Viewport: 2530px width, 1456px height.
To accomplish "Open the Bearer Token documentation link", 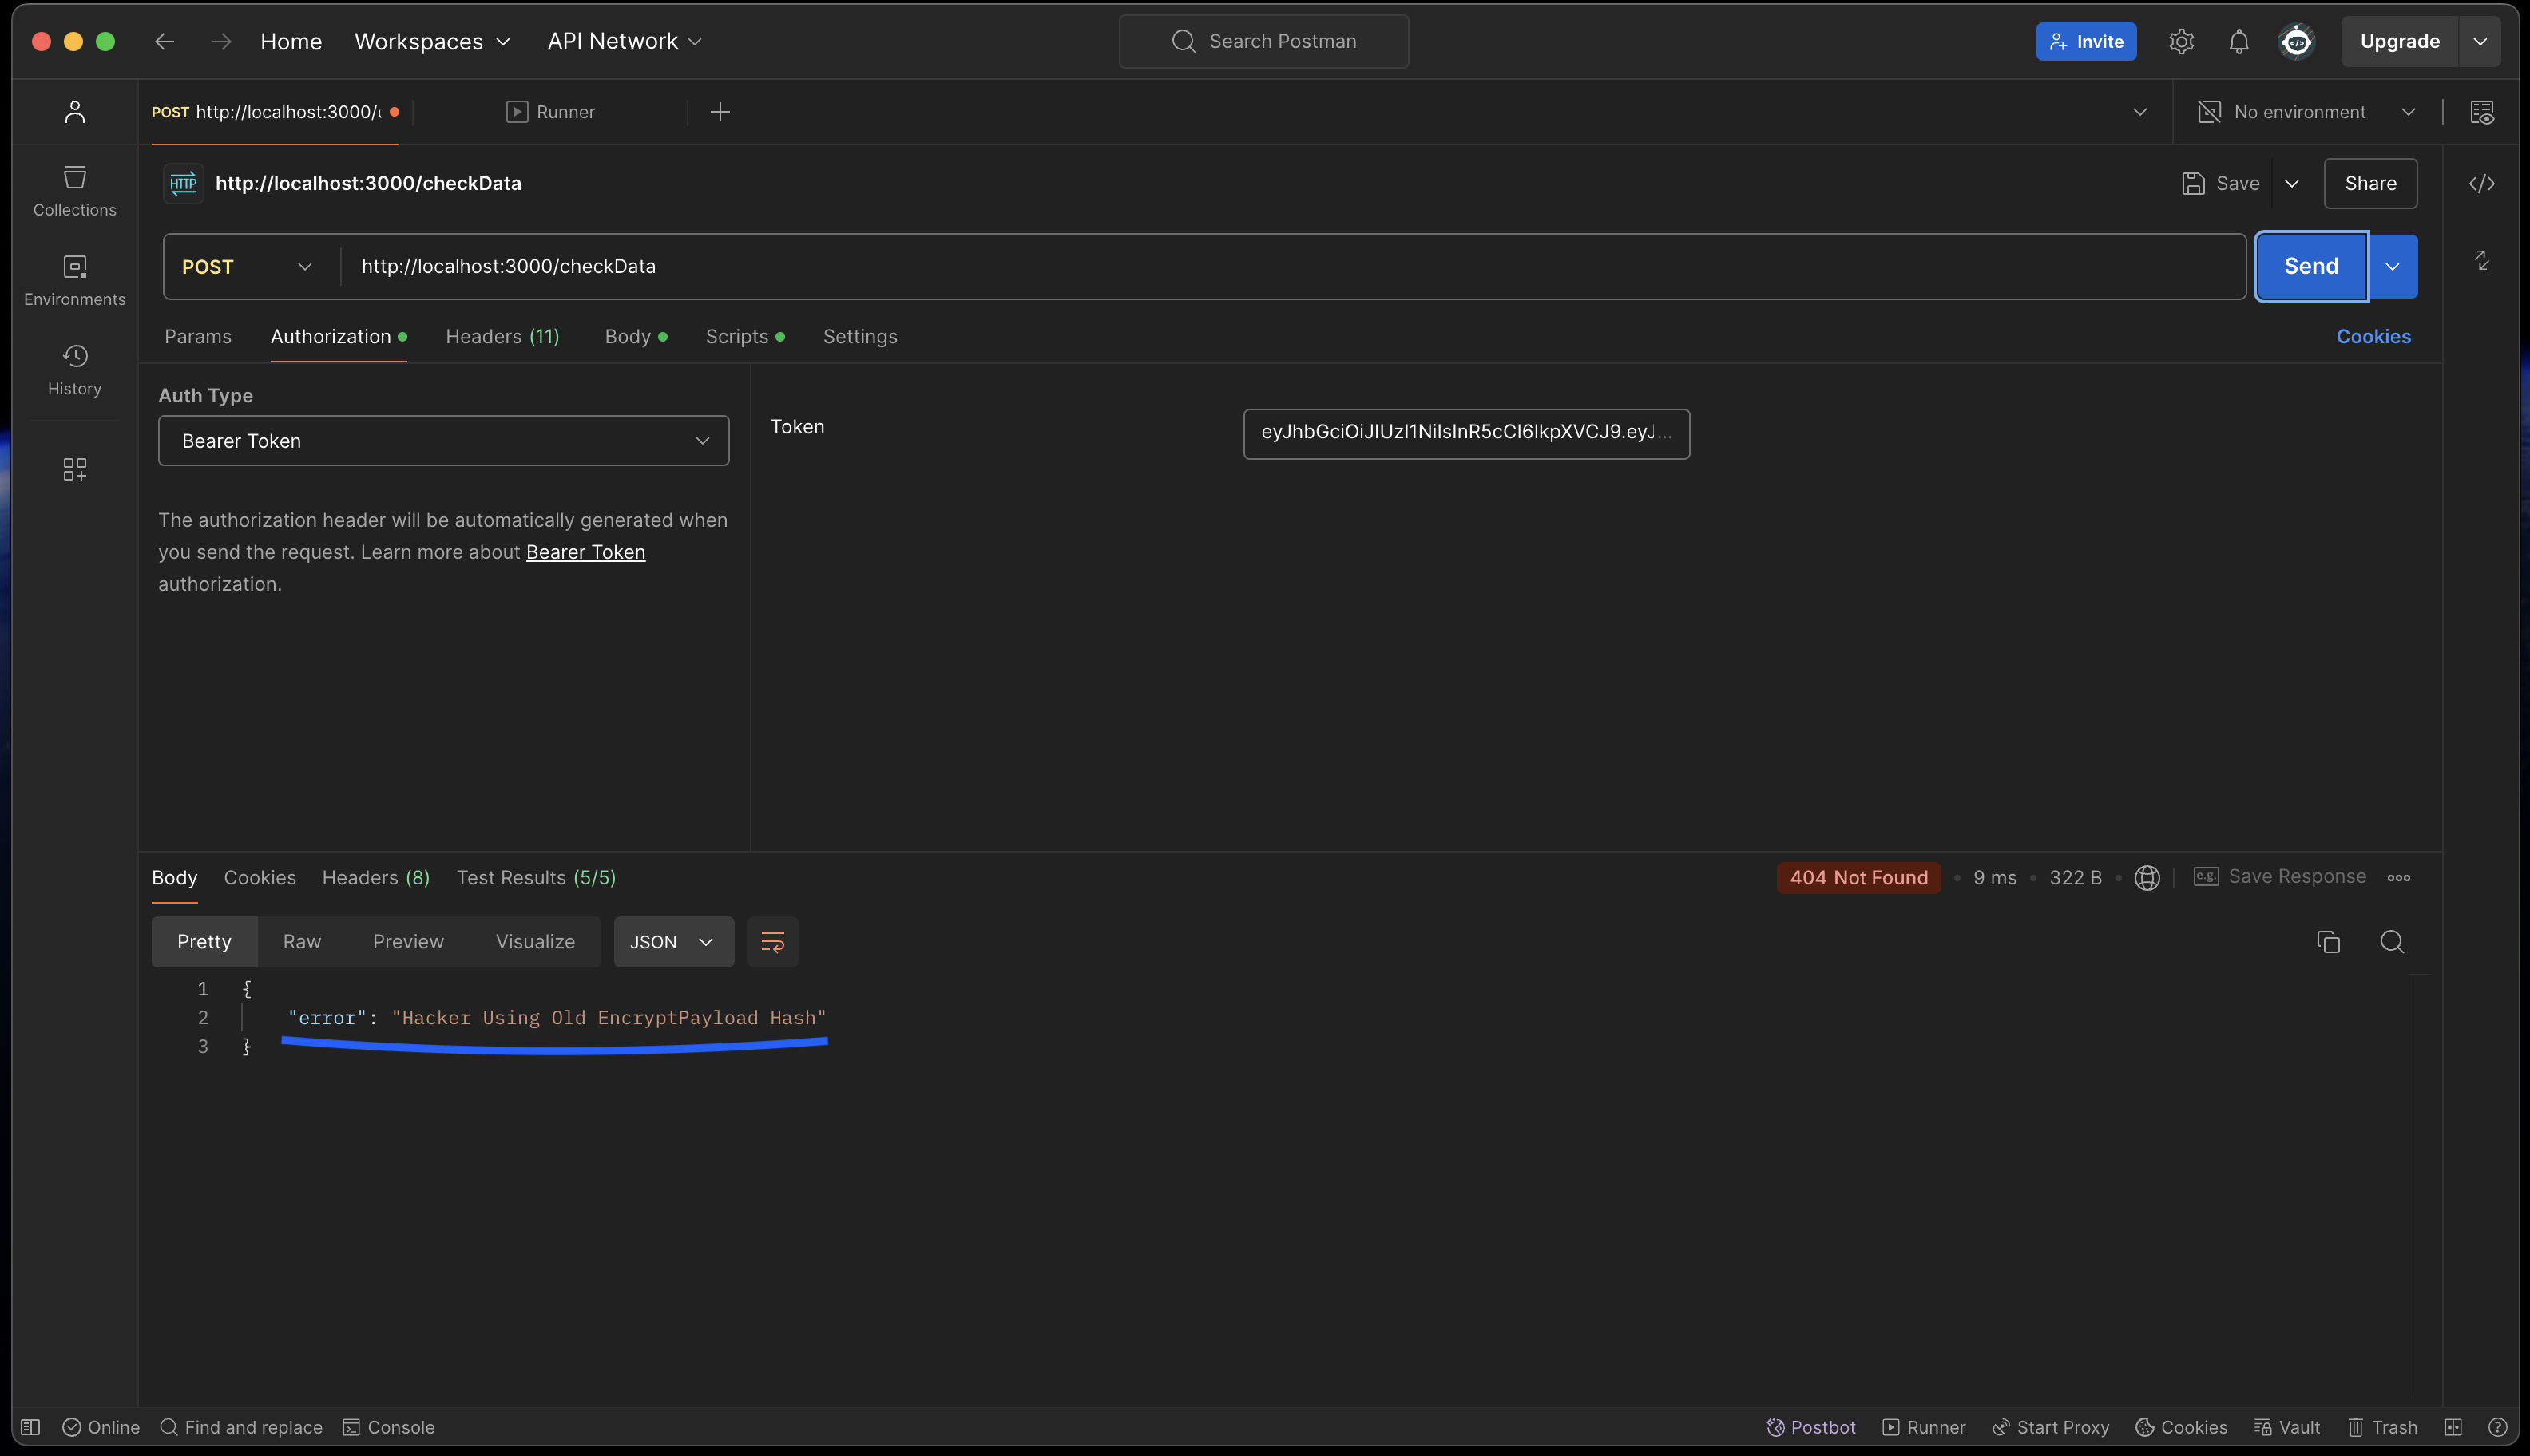I will tap(585, 552).
